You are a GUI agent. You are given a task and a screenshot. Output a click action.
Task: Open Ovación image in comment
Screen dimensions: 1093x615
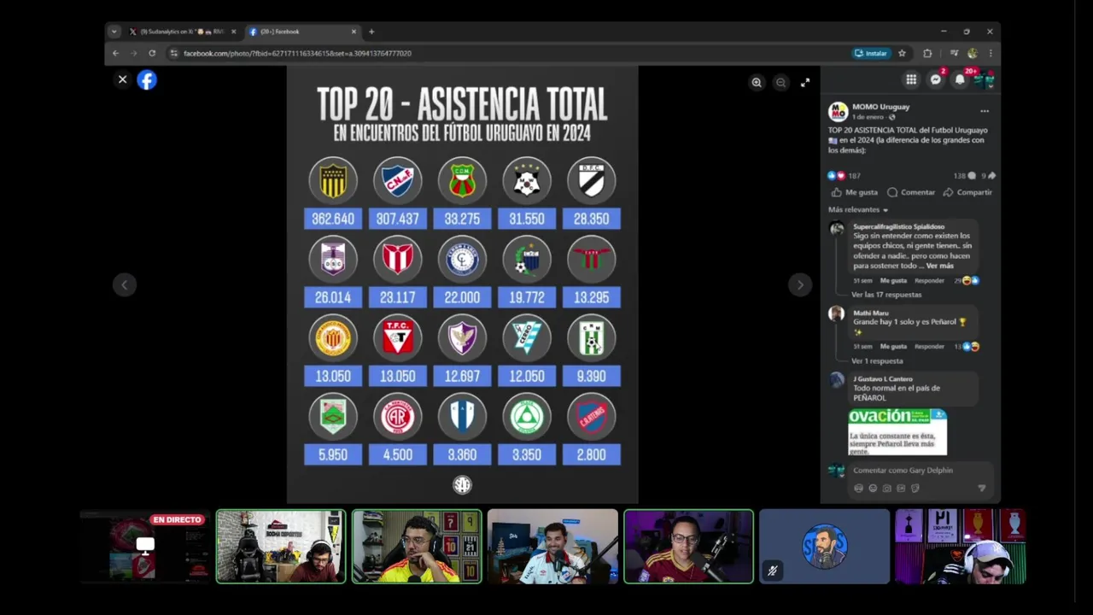[x=897, y=432]
